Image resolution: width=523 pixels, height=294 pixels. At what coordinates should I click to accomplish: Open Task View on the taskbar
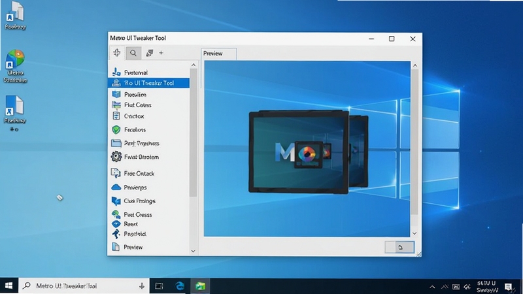159,286
